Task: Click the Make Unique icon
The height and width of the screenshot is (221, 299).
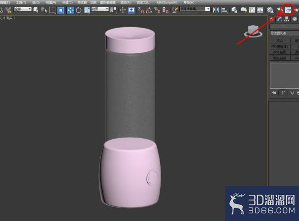Action: point(292,93)
